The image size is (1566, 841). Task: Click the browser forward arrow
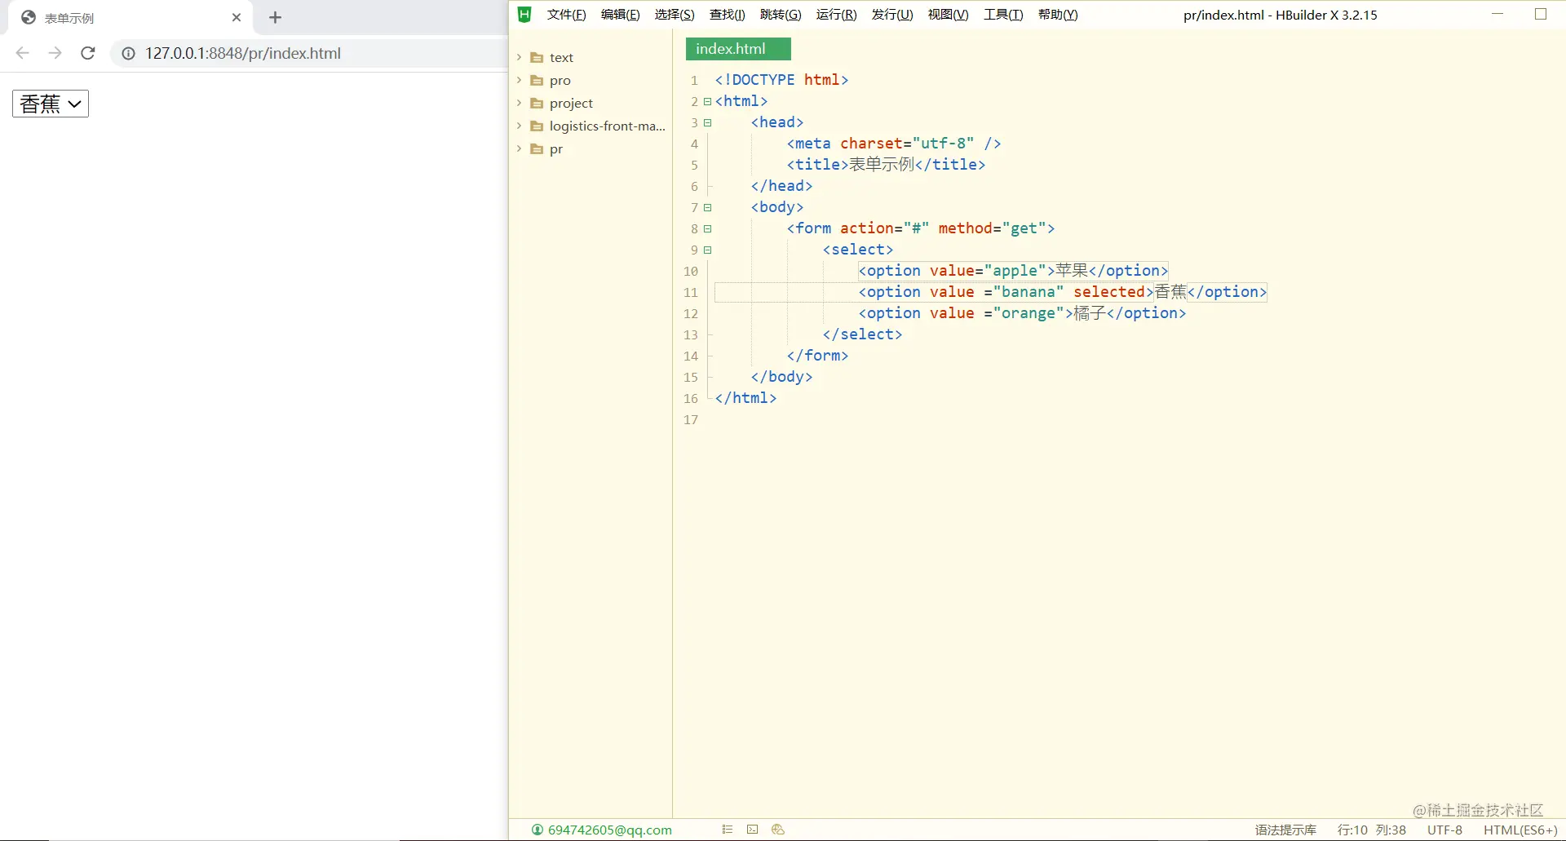(x=55, y=53)
